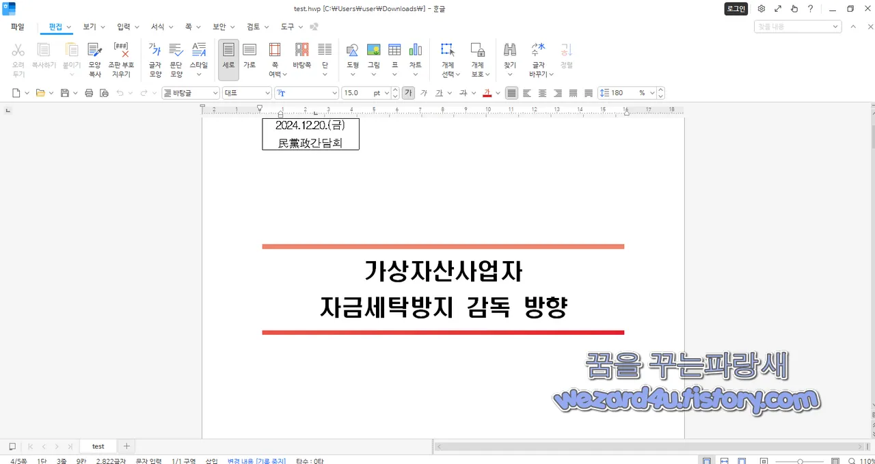The width and height of the screenshot is (875, 464).
Task: Switch to the test document tab
Action: coord(98,446)
